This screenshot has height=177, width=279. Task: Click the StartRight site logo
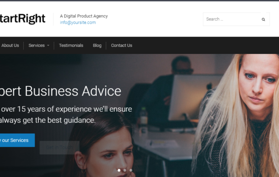[22, 19]
